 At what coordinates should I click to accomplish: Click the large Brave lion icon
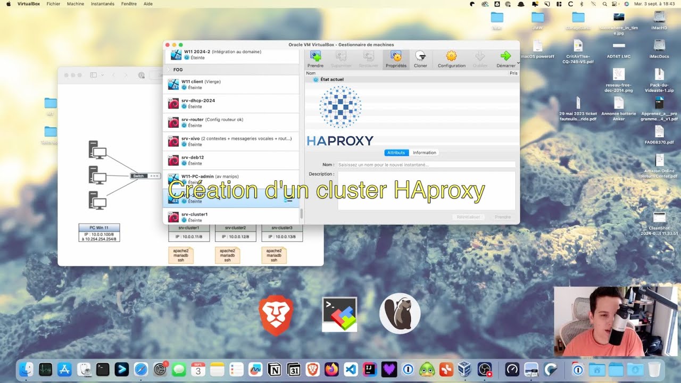[276, 315]
